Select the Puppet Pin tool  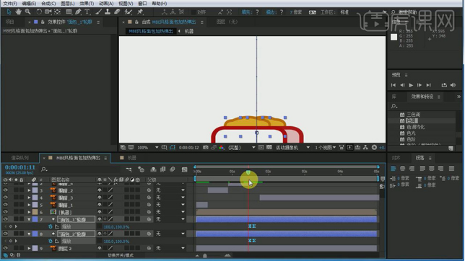pyautogui.click(x=140, y=12)
